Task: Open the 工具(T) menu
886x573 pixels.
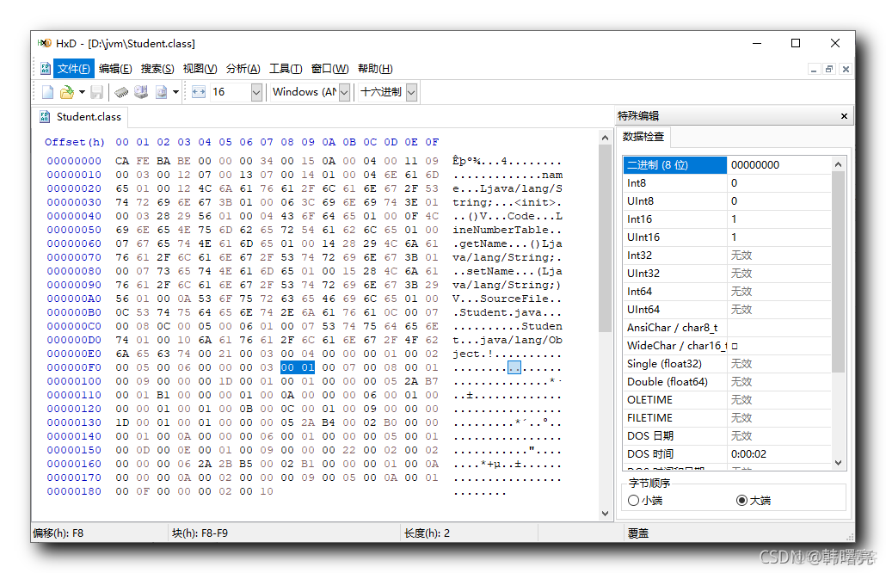Action: [x=286, y=69]
